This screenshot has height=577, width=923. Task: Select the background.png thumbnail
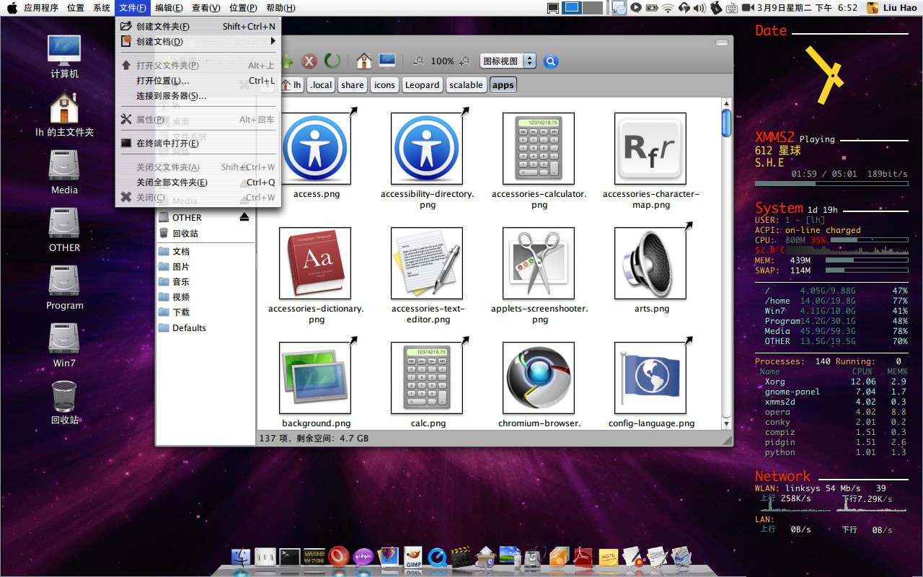(315, 378)
